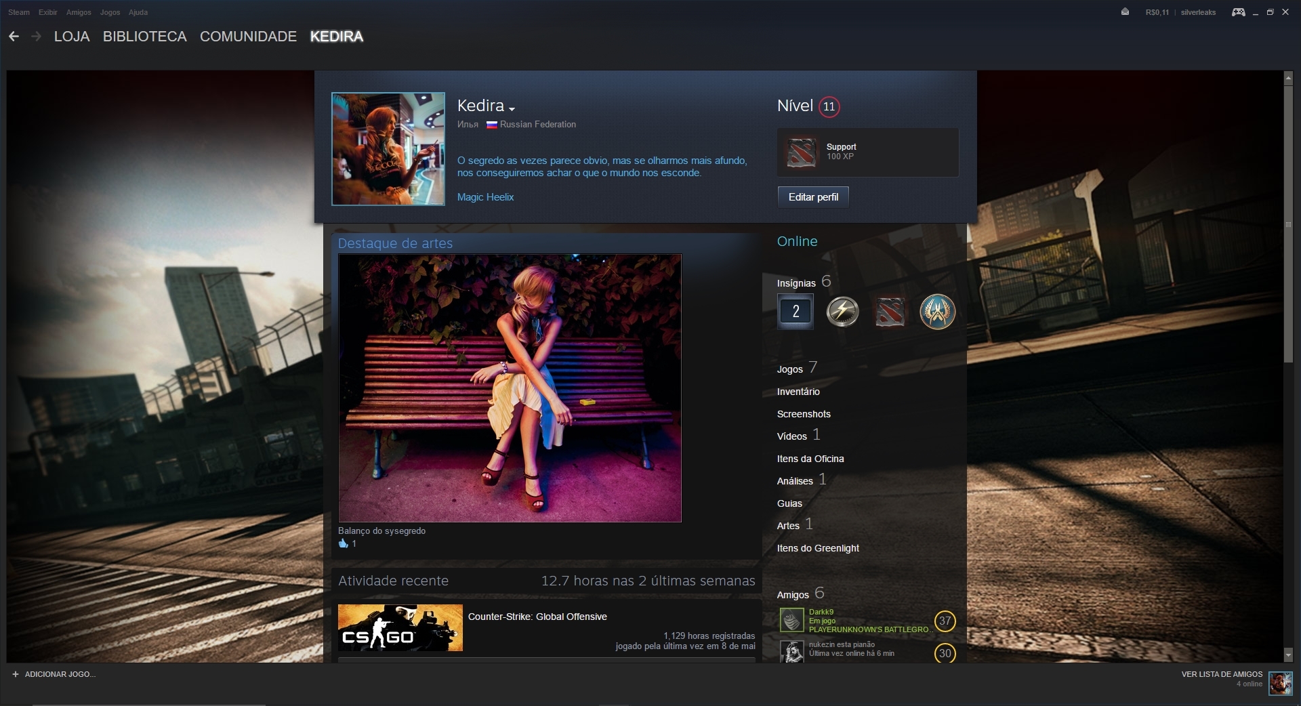Open the Dota 2 badge under Insígnias
This screenshot has height=706, width=1301.
(890, 312)
